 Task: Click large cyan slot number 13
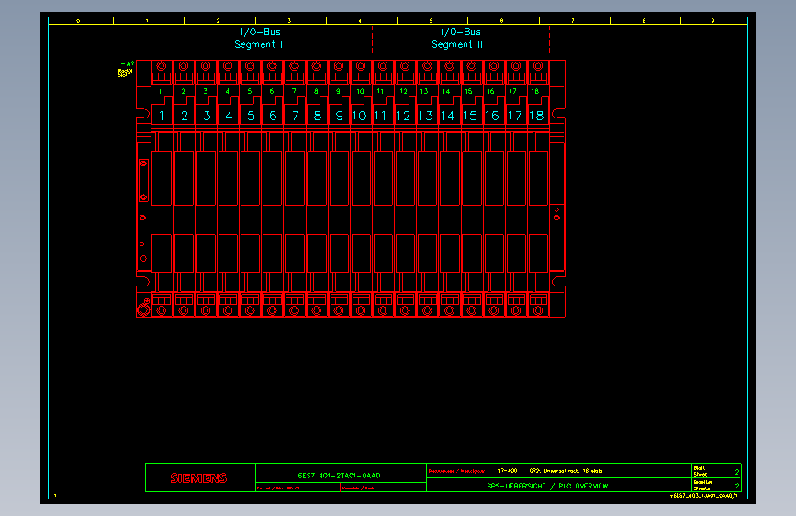pyautogui.click(x=425, y=116)
